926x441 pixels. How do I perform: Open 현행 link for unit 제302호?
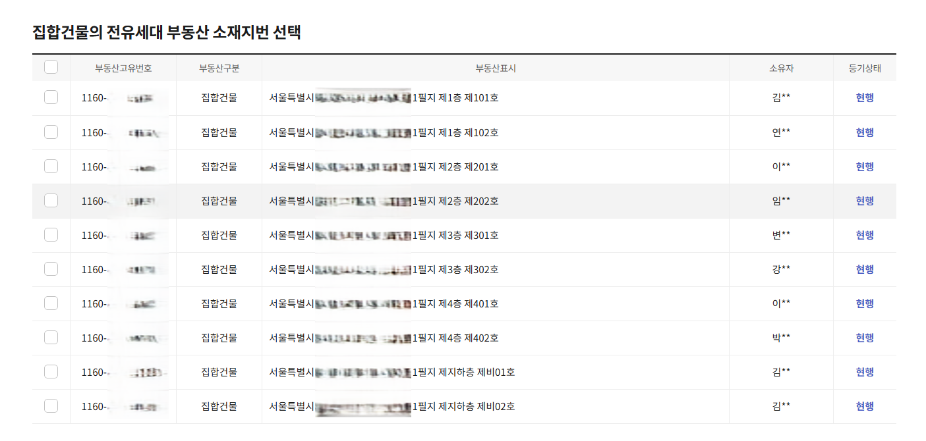(864, 269)
